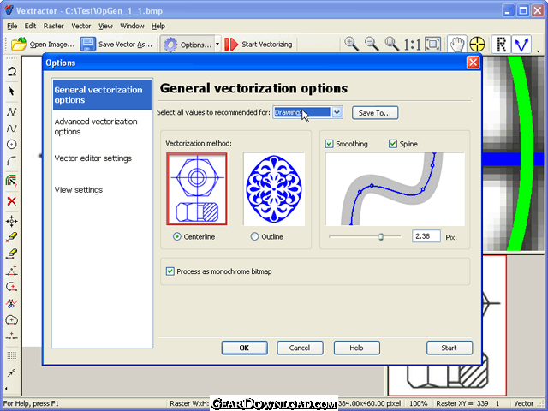Open the Raster menu
The height and width of the screenshot is (411, 548).
click(x=53, y=26)
